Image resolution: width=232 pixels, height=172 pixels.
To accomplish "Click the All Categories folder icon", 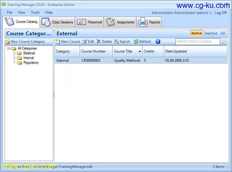I will [14, 48].
